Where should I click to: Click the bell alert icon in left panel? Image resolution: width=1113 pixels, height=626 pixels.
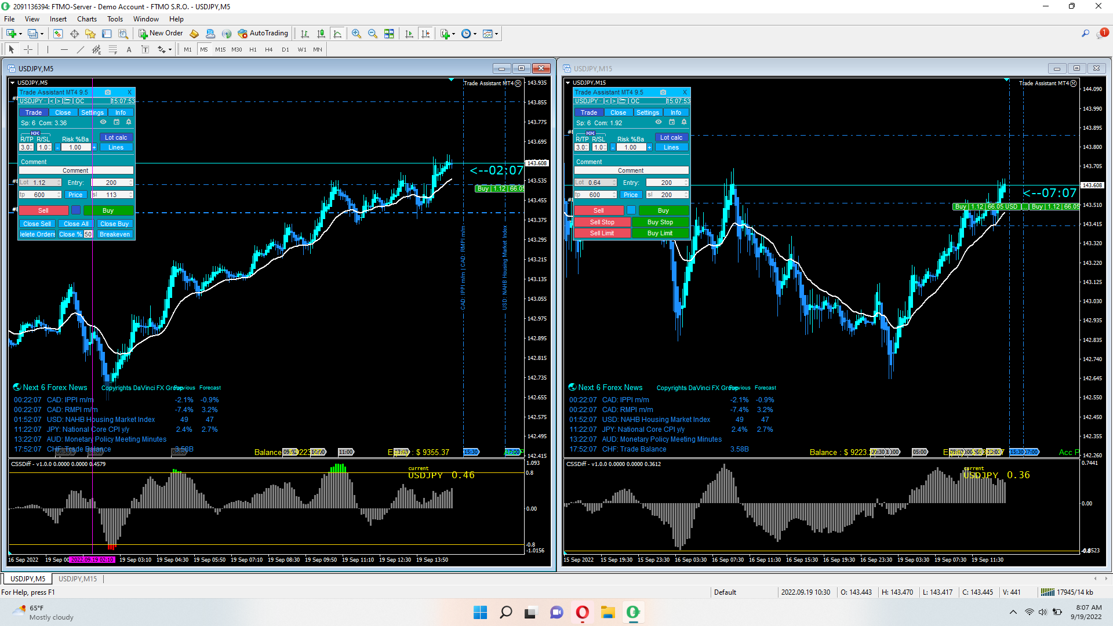[x=129, y=122]
